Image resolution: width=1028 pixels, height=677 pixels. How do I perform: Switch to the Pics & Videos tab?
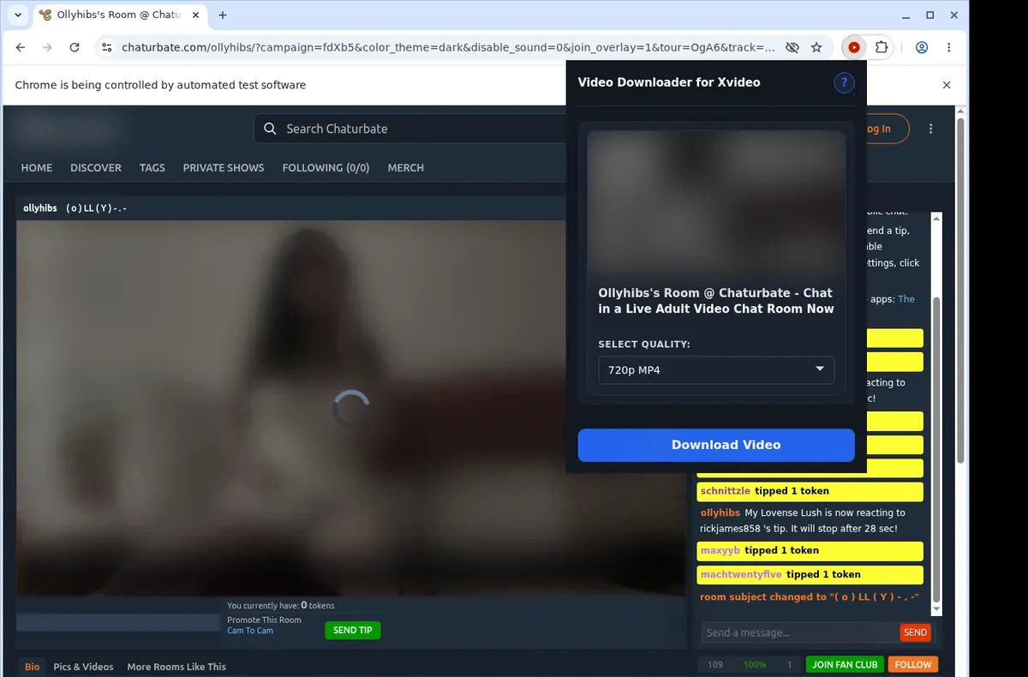click(x=83, y=667)
